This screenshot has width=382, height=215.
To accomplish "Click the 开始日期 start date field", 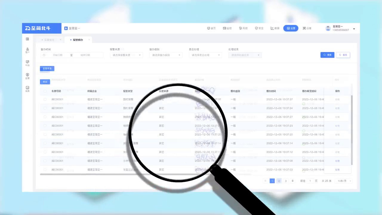I will pos(58,55).
